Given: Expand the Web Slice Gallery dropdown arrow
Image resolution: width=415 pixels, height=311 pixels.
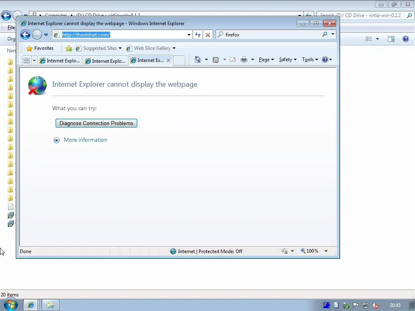Looking at the screenshot, I should 174,48.
